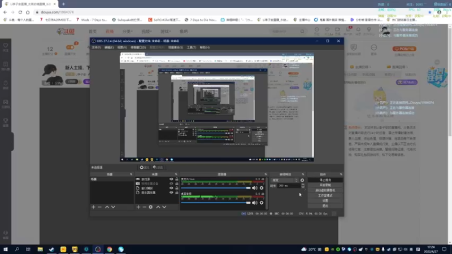Lock the 窗口捕获 source

[177, 188]
